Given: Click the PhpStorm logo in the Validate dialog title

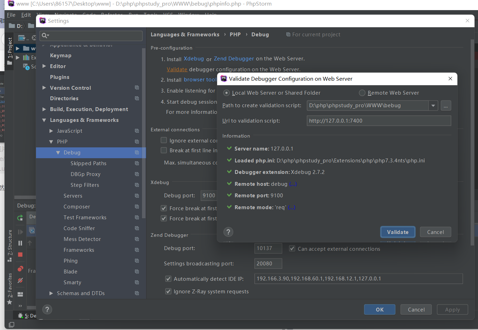Looking at the screenshot, I should click(x=224, y=79).
